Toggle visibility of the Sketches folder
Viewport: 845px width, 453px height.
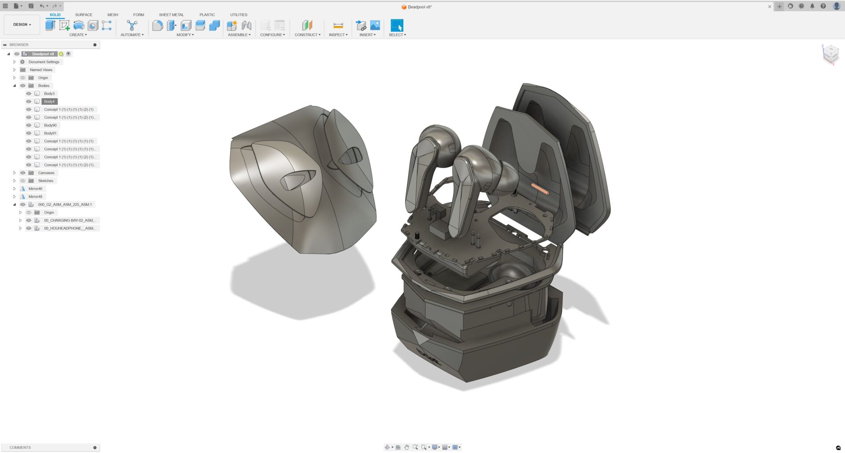22,180
